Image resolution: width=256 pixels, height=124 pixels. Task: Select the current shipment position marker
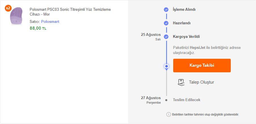(x=166, y=66)
